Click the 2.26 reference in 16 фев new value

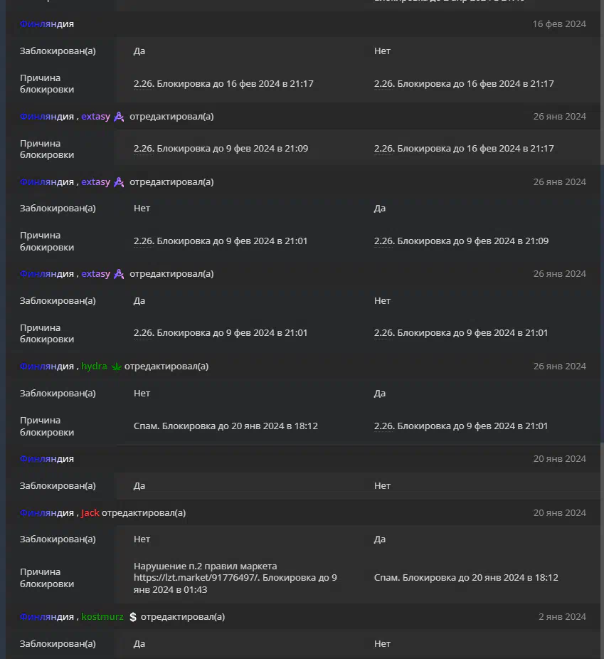(383, 84)
